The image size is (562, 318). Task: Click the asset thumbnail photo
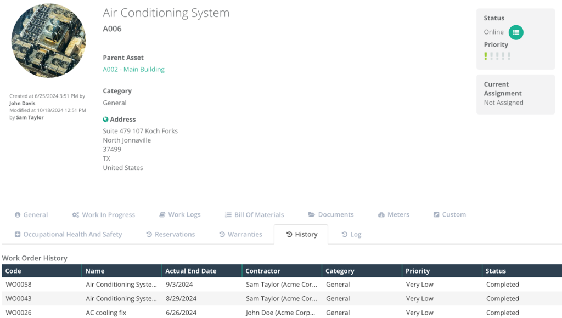(x=48, y=41)
